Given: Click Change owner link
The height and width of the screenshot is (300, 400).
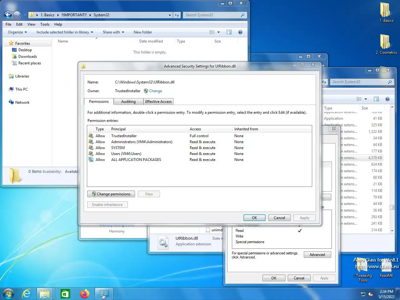Looking at the screenshot, I should 155,91.
